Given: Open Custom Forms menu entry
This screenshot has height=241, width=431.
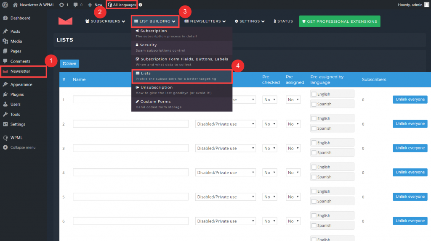Looking at the screenshot, I should click(182, 104).
